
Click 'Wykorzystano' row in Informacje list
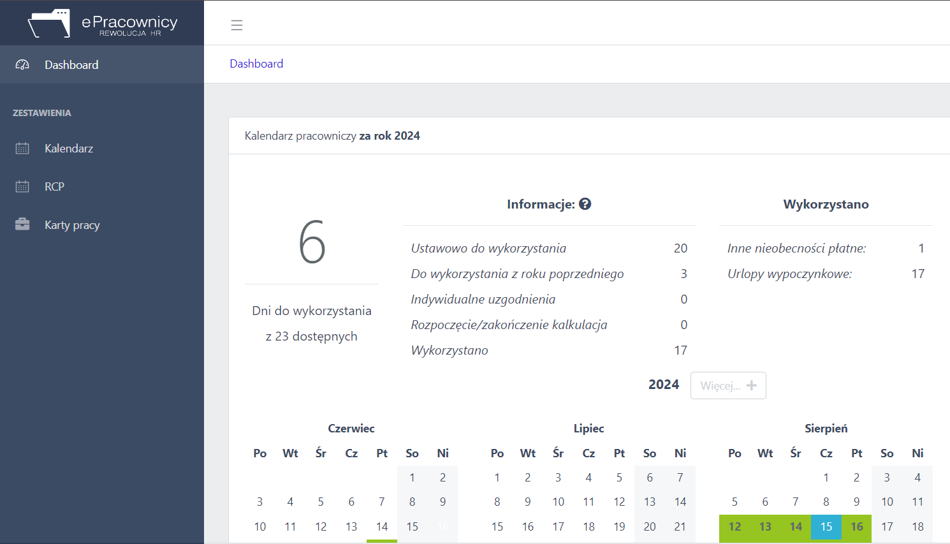(549, 350)
